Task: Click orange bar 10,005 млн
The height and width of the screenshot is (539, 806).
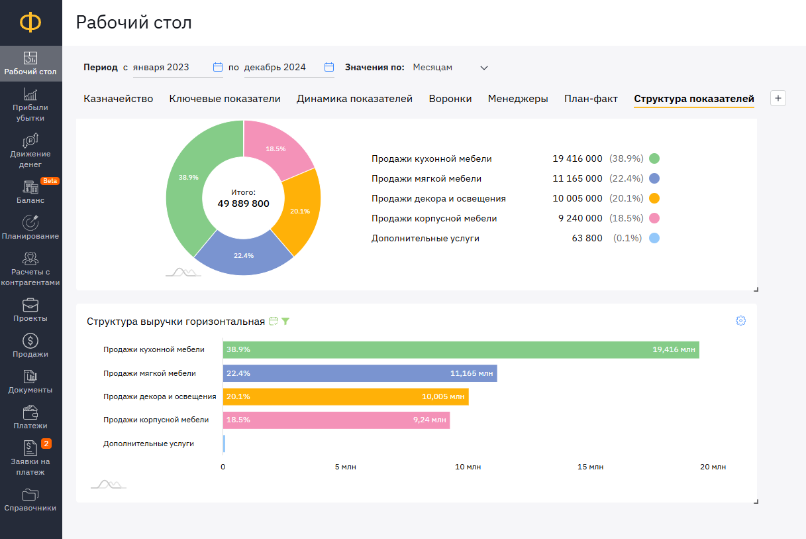Action: [x=346, y=396]
